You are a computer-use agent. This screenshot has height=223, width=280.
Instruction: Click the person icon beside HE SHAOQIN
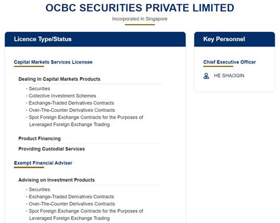(x=206, y=76)
